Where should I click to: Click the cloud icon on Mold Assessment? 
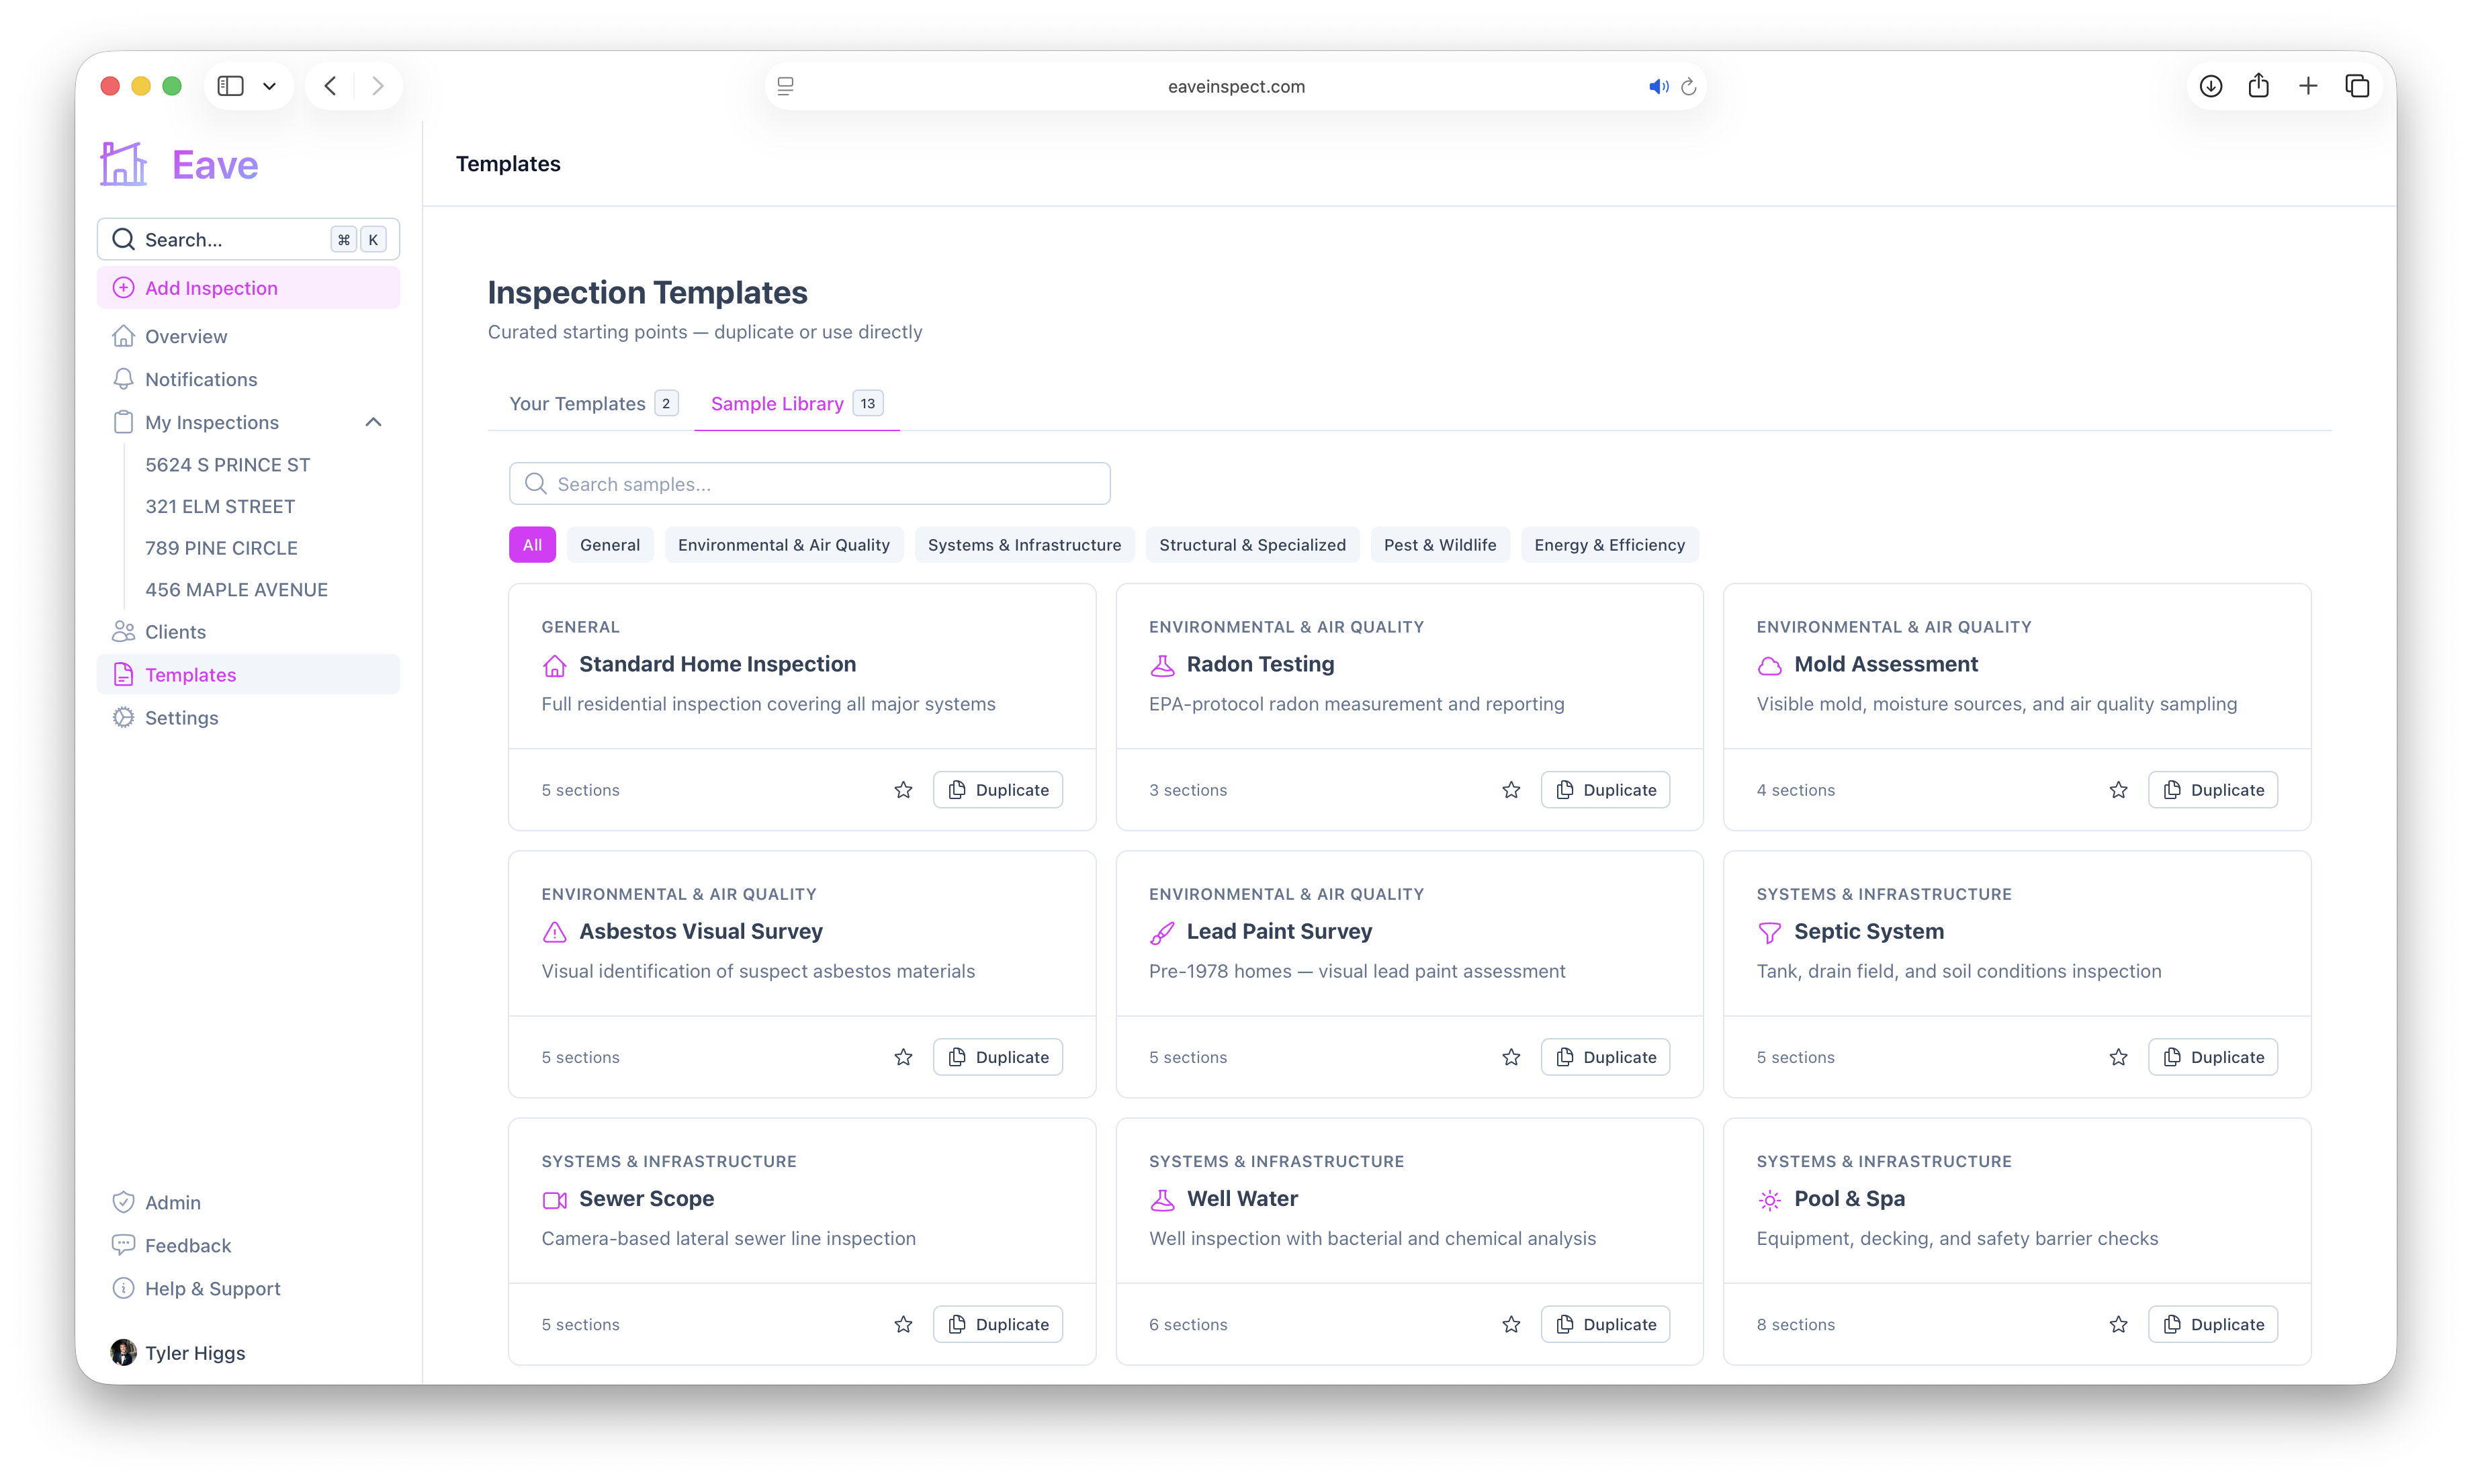click(1769, 665)
